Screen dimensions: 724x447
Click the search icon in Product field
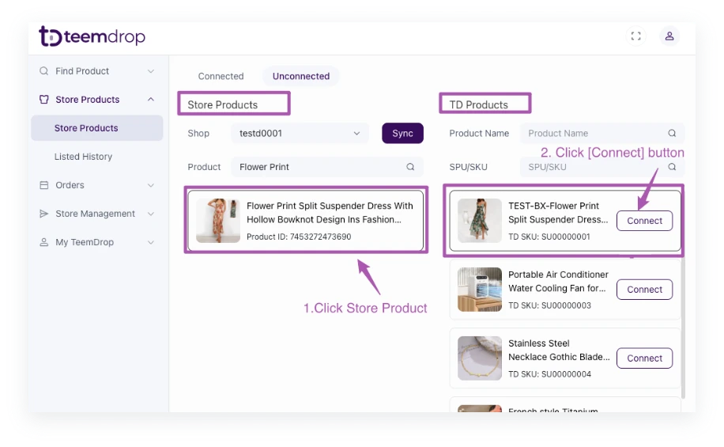coord(410,167)
